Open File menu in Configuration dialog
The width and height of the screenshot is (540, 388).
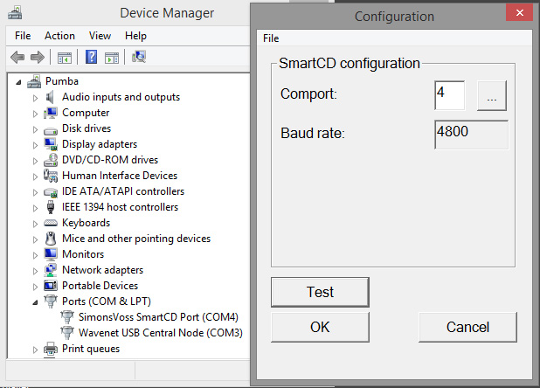click(x=271, y=38)
